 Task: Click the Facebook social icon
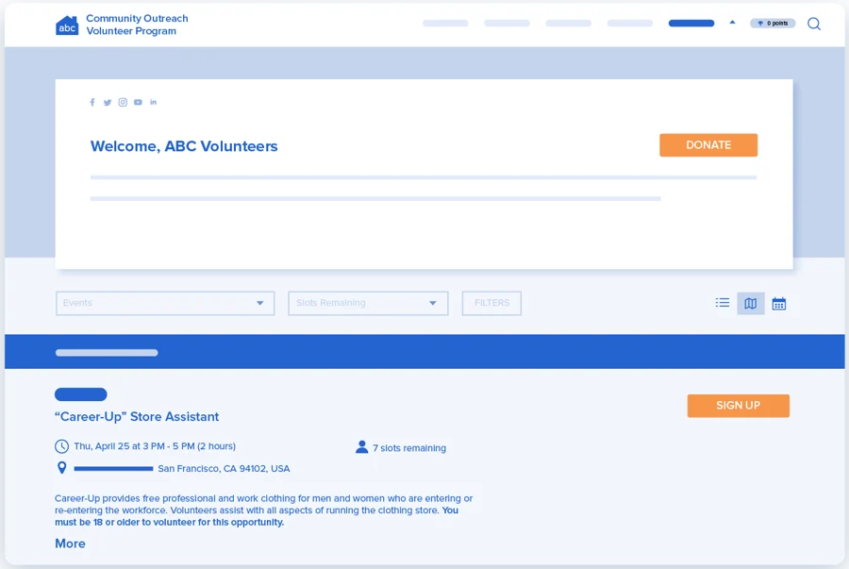(x=92, y=102)
